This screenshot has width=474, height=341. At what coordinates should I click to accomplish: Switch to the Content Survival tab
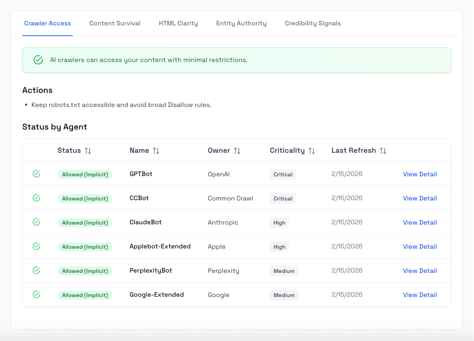pos(115,24)
